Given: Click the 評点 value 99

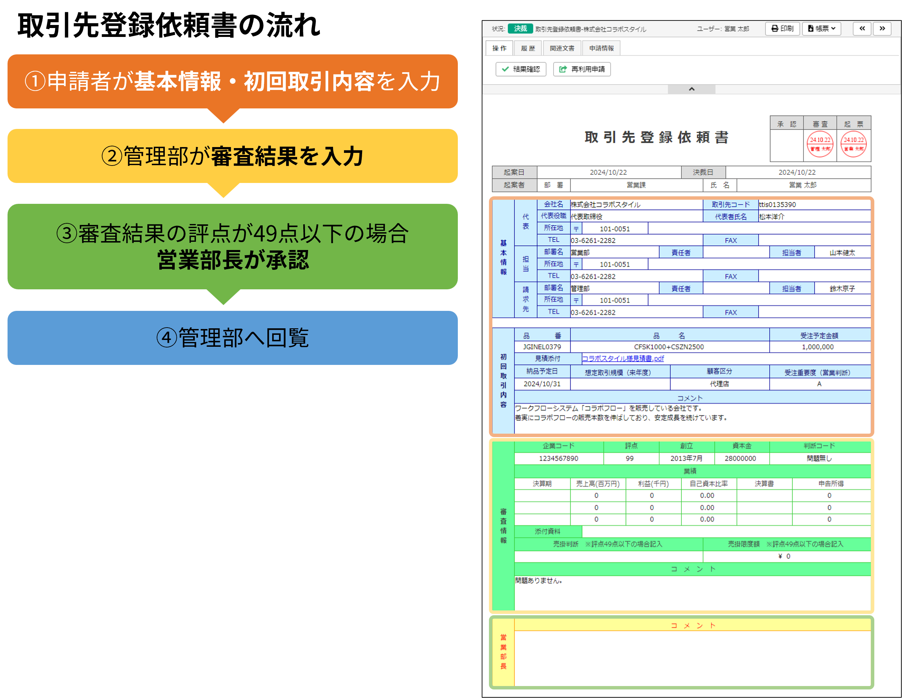Looking at the screenshot, I should pos(630,459).
